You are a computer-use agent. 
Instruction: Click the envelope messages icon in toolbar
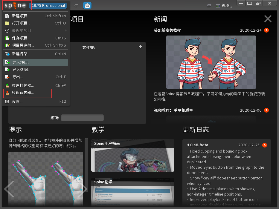point(87,5)
